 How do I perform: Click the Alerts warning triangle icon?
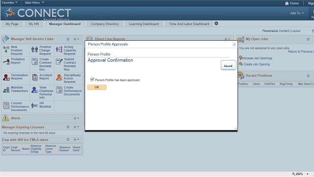(x=5, y=118)
